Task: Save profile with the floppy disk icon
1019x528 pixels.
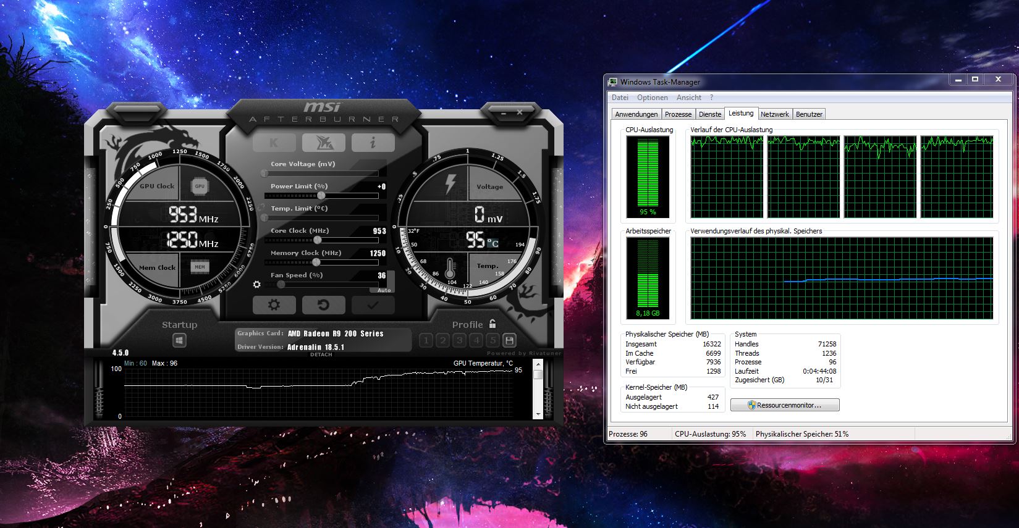Action: point(509,340)
